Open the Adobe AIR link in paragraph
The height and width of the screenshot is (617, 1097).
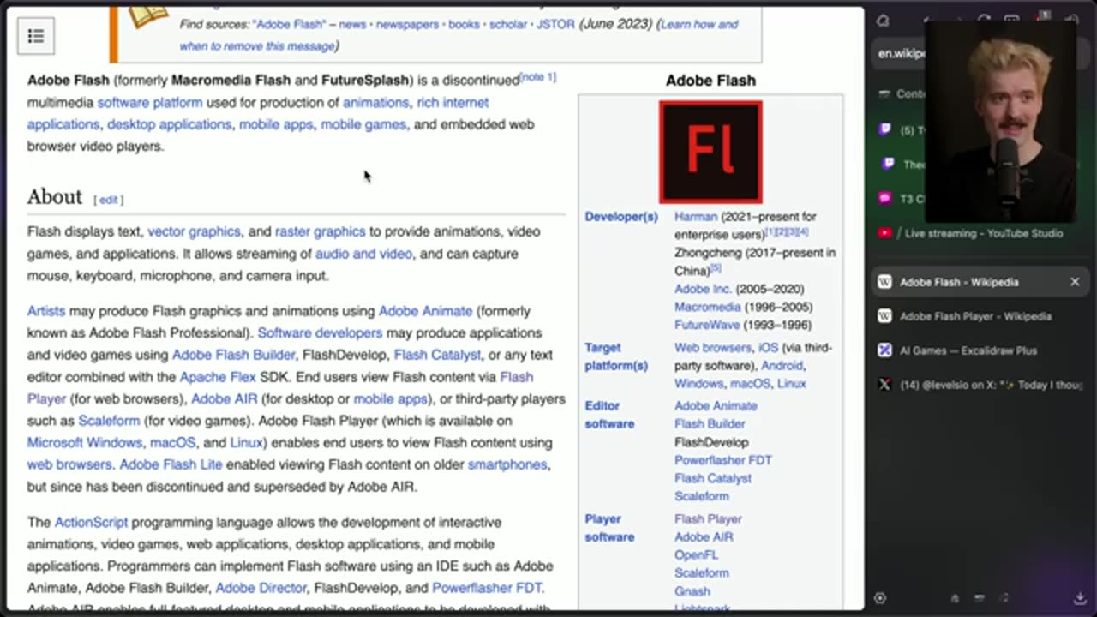[224, 399]
